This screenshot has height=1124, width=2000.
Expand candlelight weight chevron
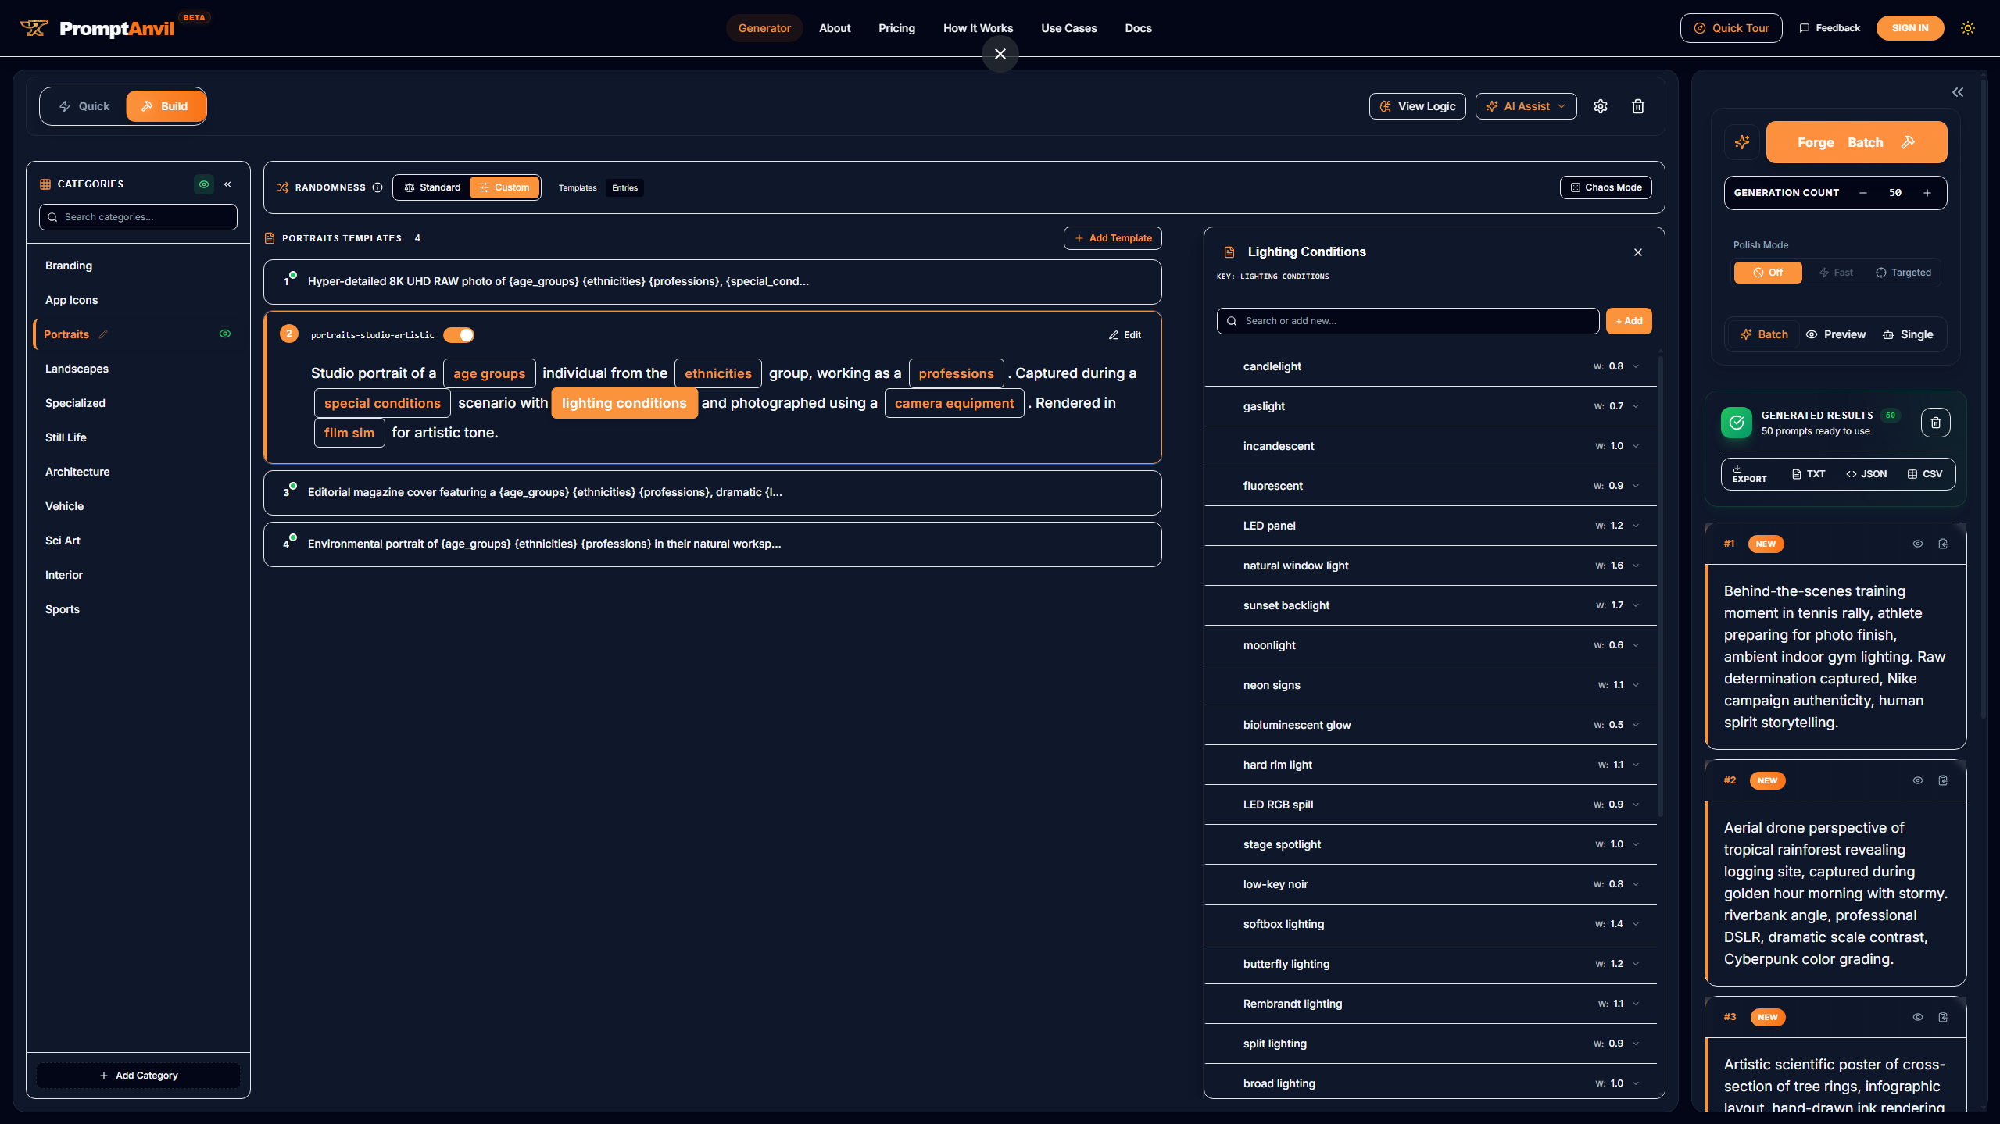click(x=1636, y=366)
